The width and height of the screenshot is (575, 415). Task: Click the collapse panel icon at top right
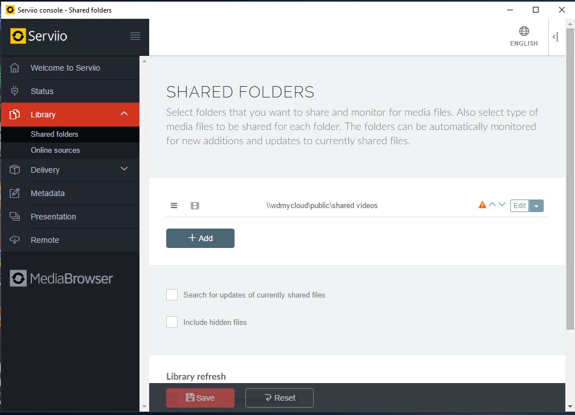point(555,37)
